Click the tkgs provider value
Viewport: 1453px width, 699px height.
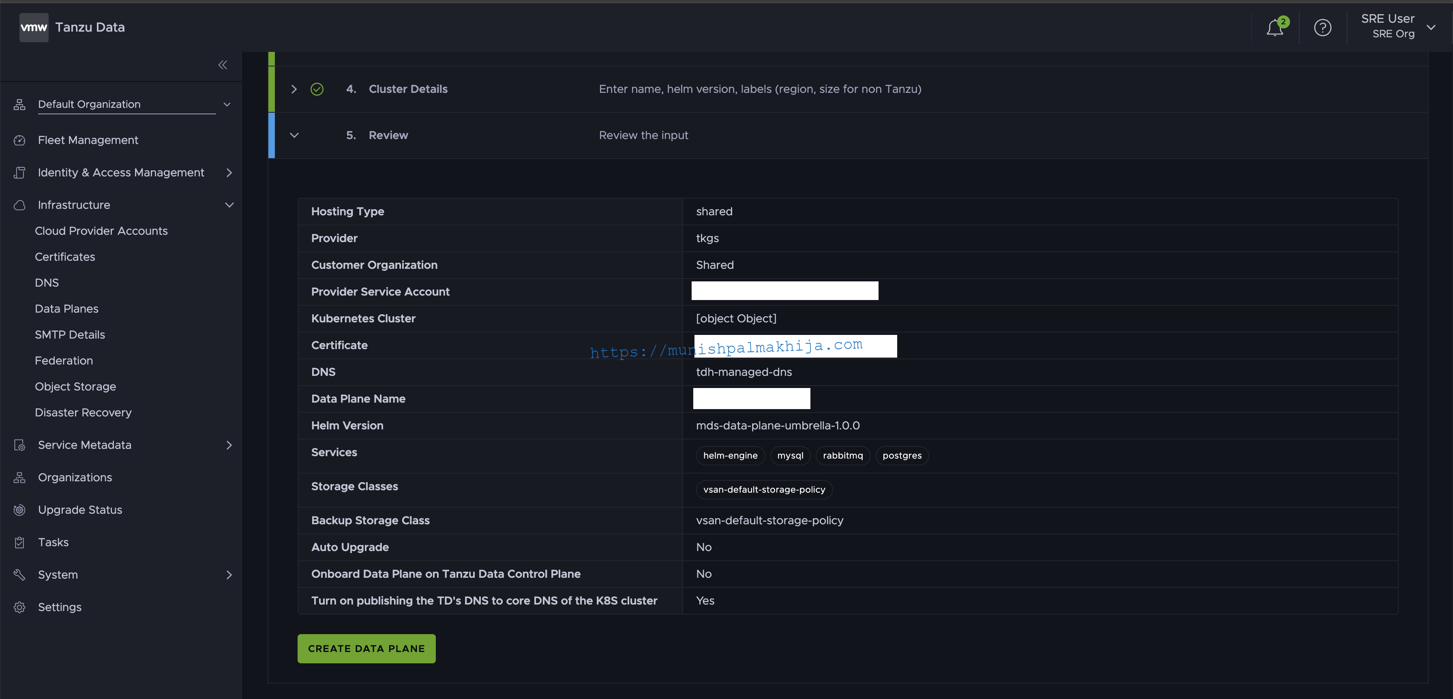[707, 239]
